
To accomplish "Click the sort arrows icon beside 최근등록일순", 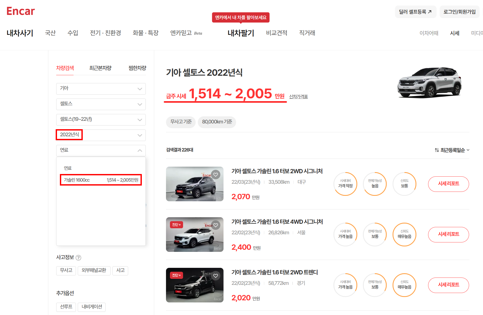I will [x=437, y=150].
